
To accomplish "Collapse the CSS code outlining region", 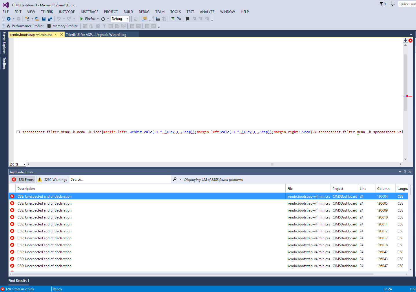I will click(x=18, y=132).
